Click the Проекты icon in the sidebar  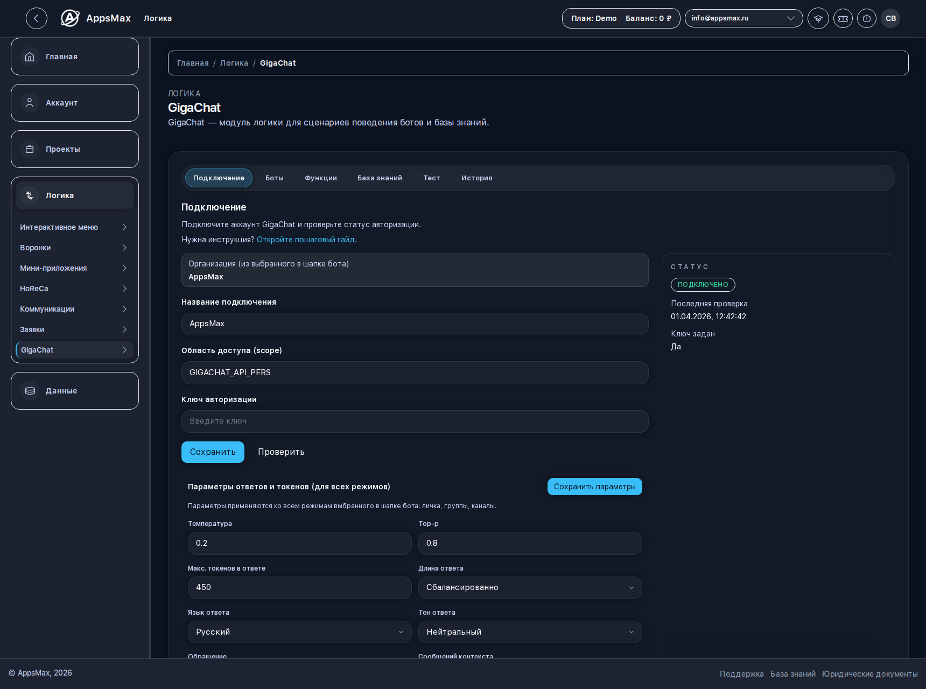point(30,149)
